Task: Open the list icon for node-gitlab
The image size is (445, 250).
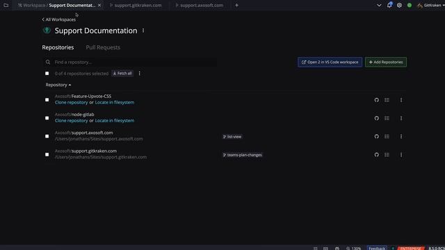Action: (x=387, y=118)
